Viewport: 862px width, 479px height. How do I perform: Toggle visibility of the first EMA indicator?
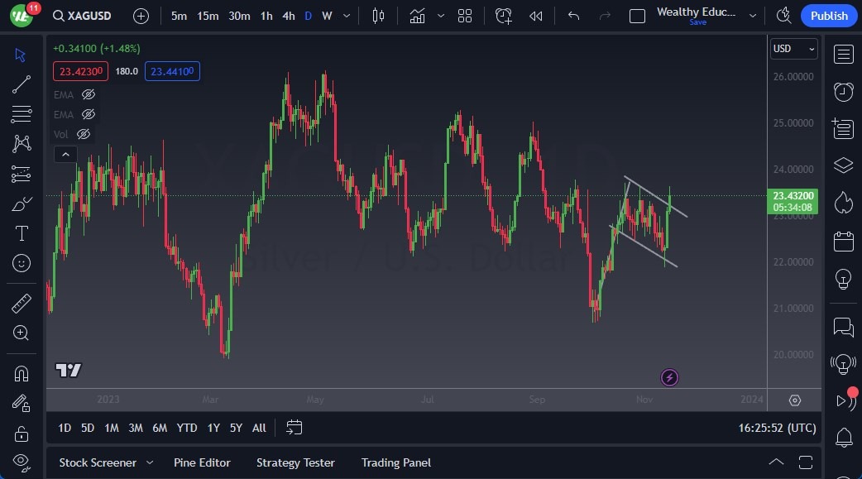[x=89, y=95]
